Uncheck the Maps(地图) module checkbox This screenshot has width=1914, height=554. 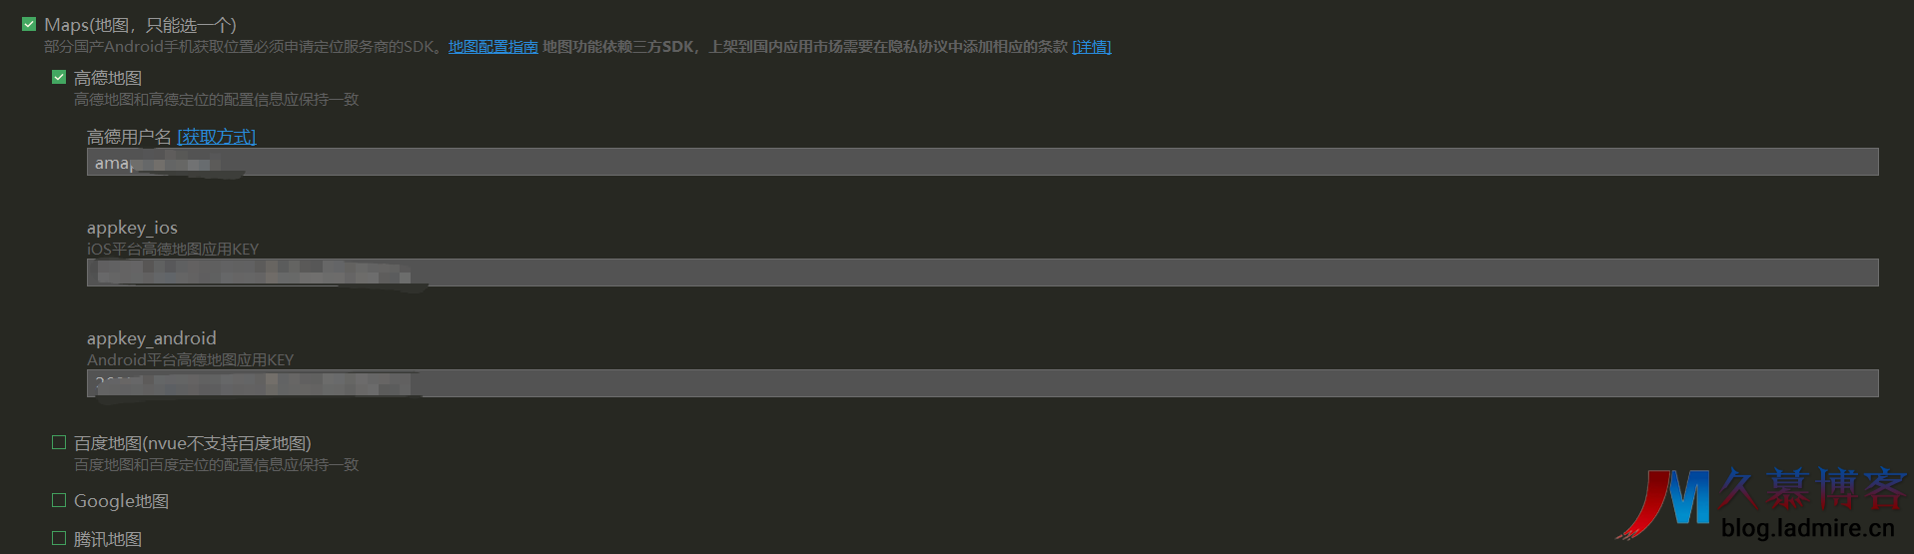click(29, 24)
